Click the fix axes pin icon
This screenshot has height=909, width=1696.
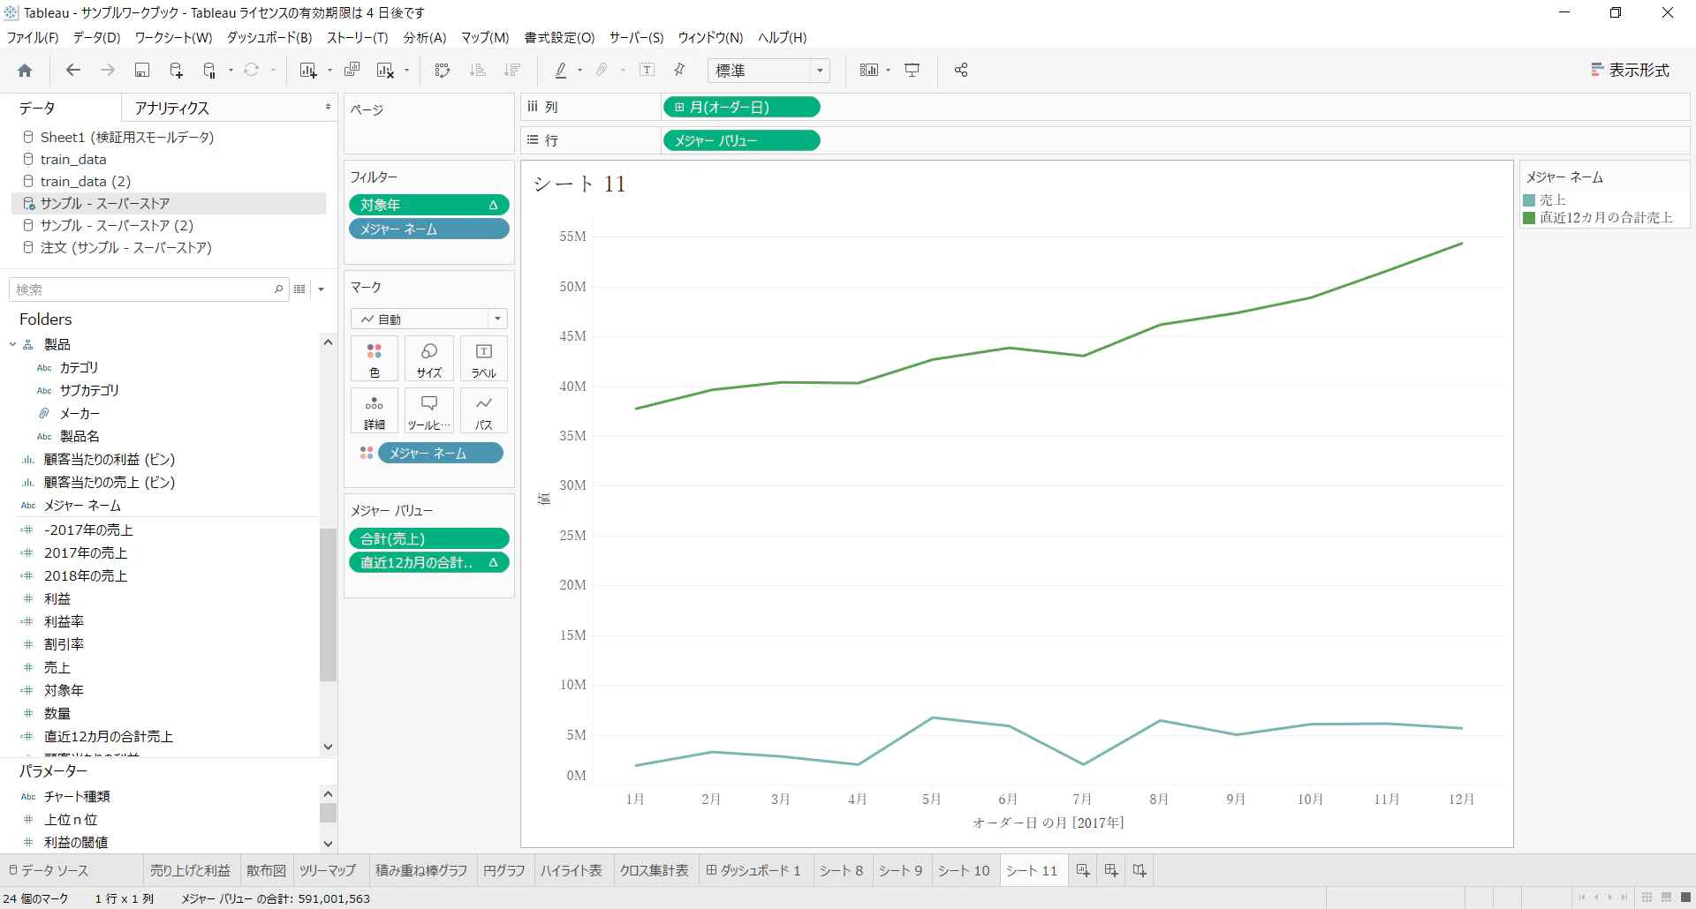[x=679, y=71]
